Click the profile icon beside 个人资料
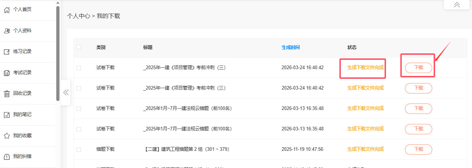The width and height of the screenshot is (472, 168). (6, 31)
